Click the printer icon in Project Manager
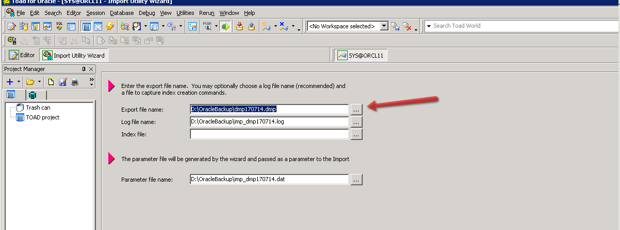620x230 pixels. click(x=75, y=82)
